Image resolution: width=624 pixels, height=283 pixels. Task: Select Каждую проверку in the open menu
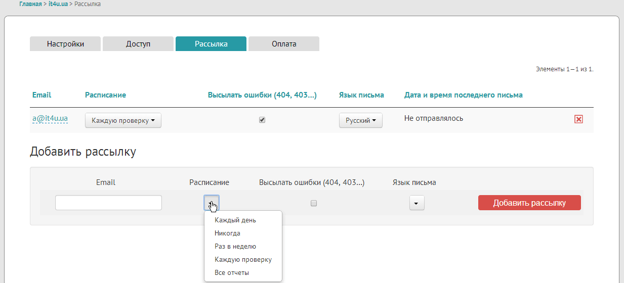[243, 260]
